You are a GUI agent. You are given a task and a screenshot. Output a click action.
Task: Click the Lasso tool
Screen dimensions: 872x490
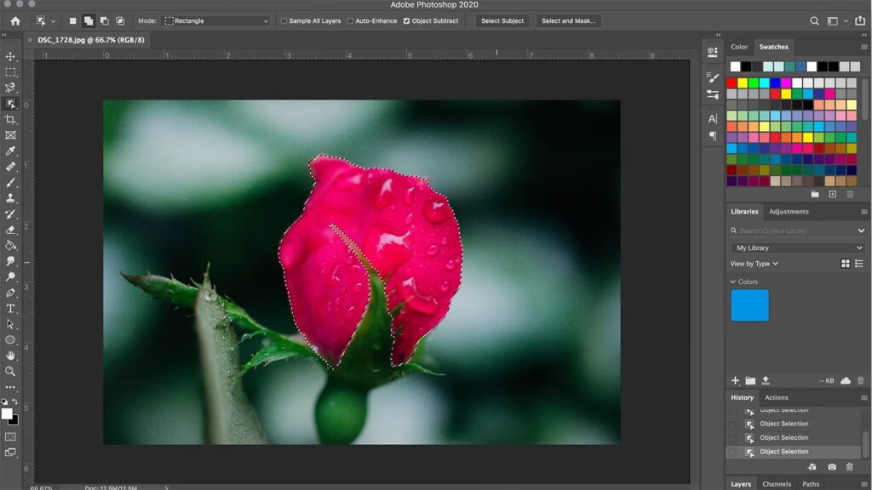10,88
